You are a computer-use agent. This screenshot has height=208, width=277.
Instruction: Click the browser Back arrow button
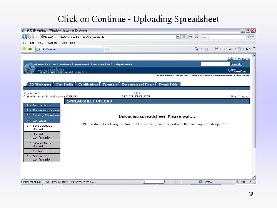25,37
